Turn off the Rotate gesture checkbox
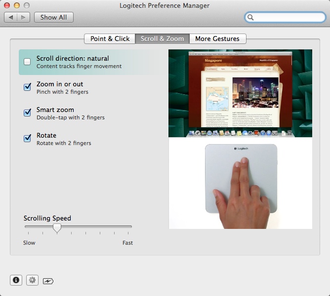 pyautogui.click(x=27, y=138)
